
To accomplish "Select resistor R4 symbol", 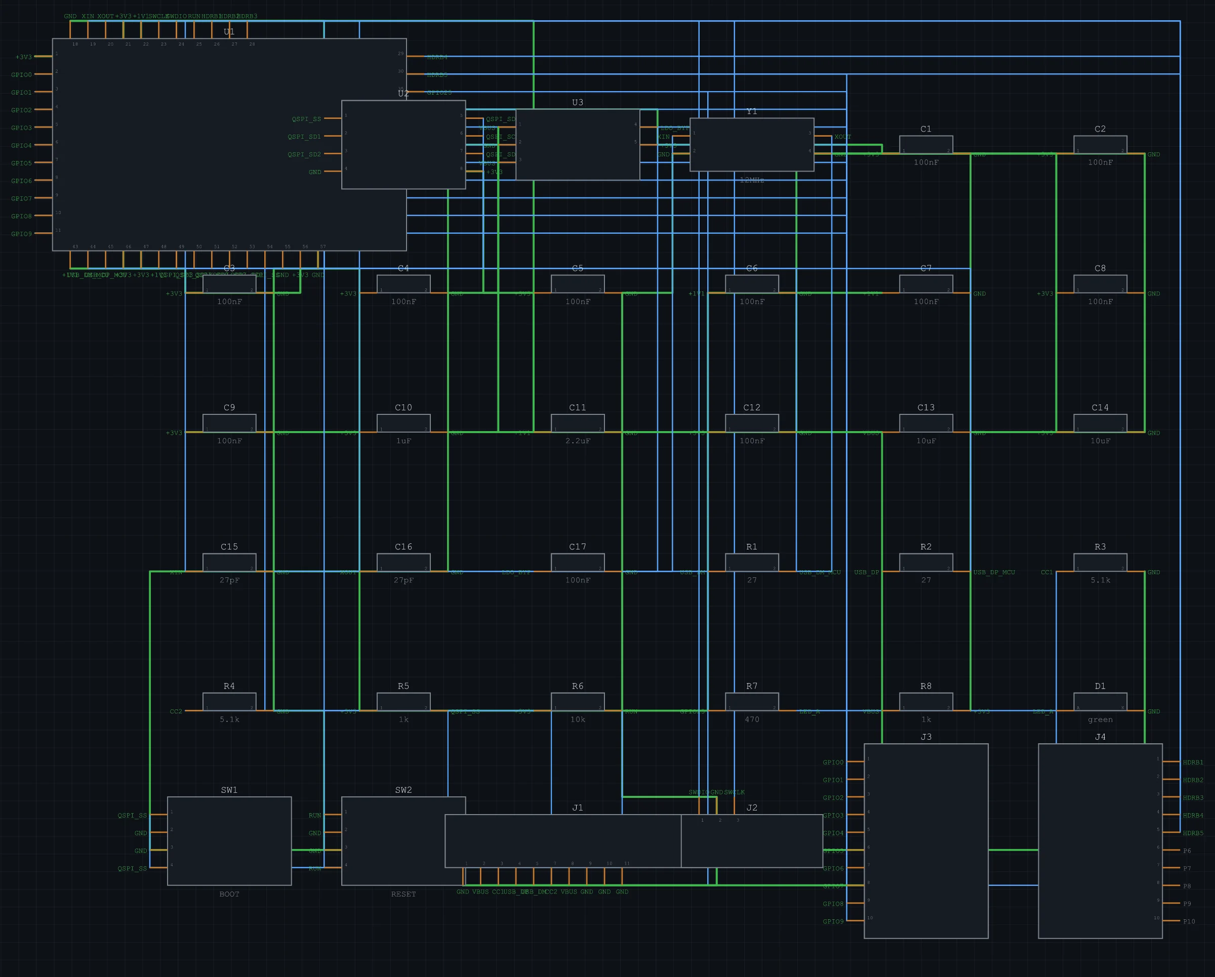I will (x=229, y=702).
